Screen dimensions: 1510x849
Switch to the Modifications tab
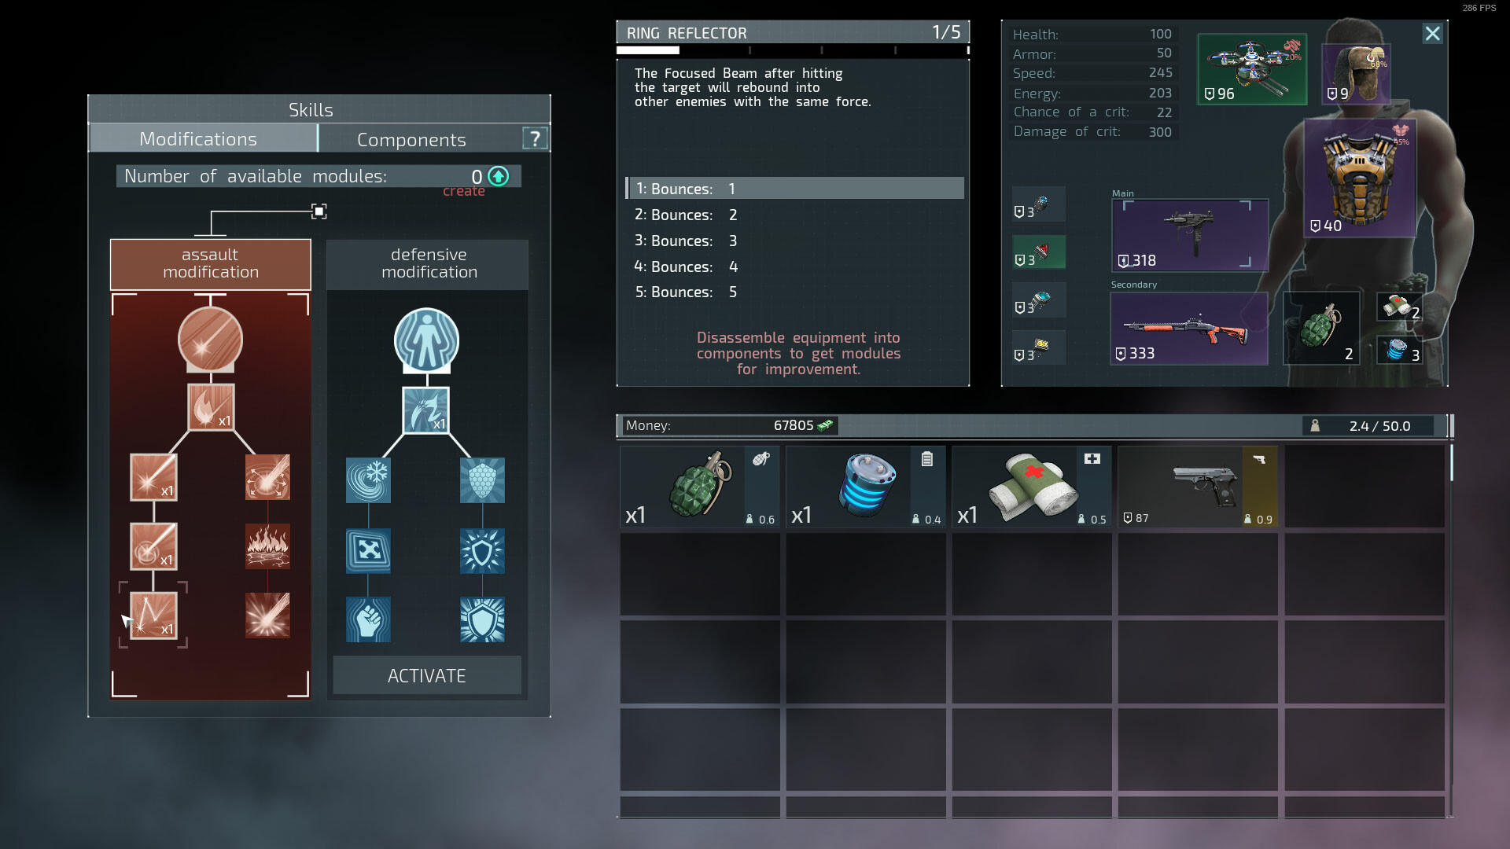198,139
